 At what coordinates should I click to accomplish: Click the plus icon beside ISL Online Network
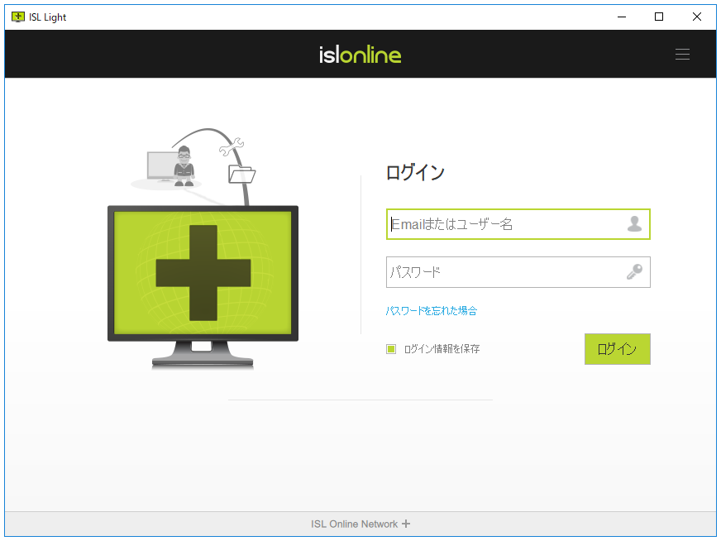coord(406,524)
